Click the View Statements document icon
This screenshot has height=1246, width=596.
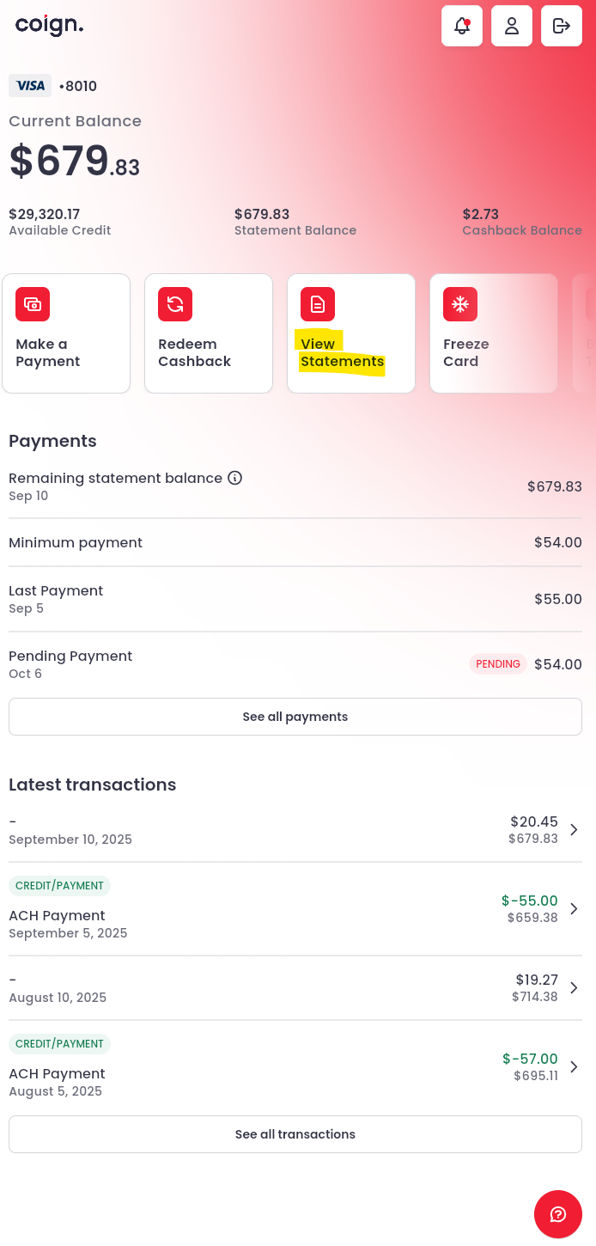pyautogui.click(x=318, y=304)
